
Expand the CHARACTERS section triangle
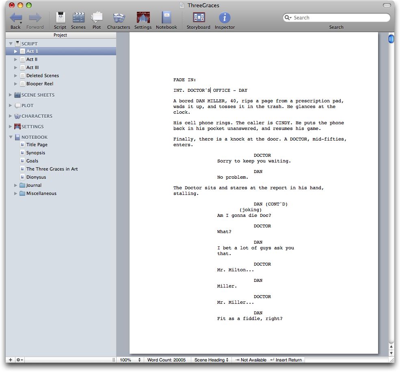click(x=11, y=116)
